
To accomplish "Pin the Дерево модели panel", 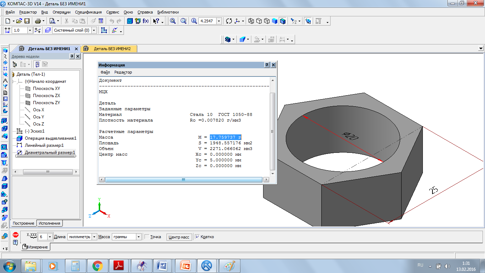I will [x=72, y=57].
